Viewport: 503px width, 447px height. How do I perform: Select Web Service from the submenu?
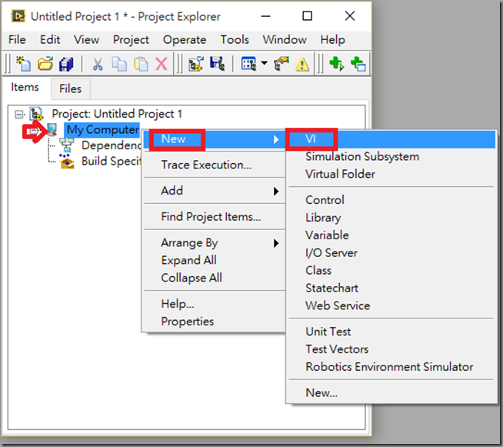pyautogui.click(x=391, y=305)
